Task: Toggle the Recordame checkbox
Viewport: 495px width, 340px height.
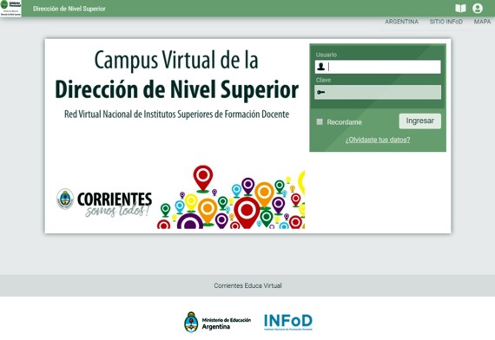Action: [x=320, y=121]
